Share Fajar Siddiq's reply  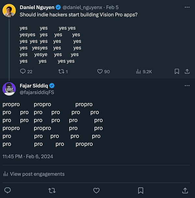[185, 190]
